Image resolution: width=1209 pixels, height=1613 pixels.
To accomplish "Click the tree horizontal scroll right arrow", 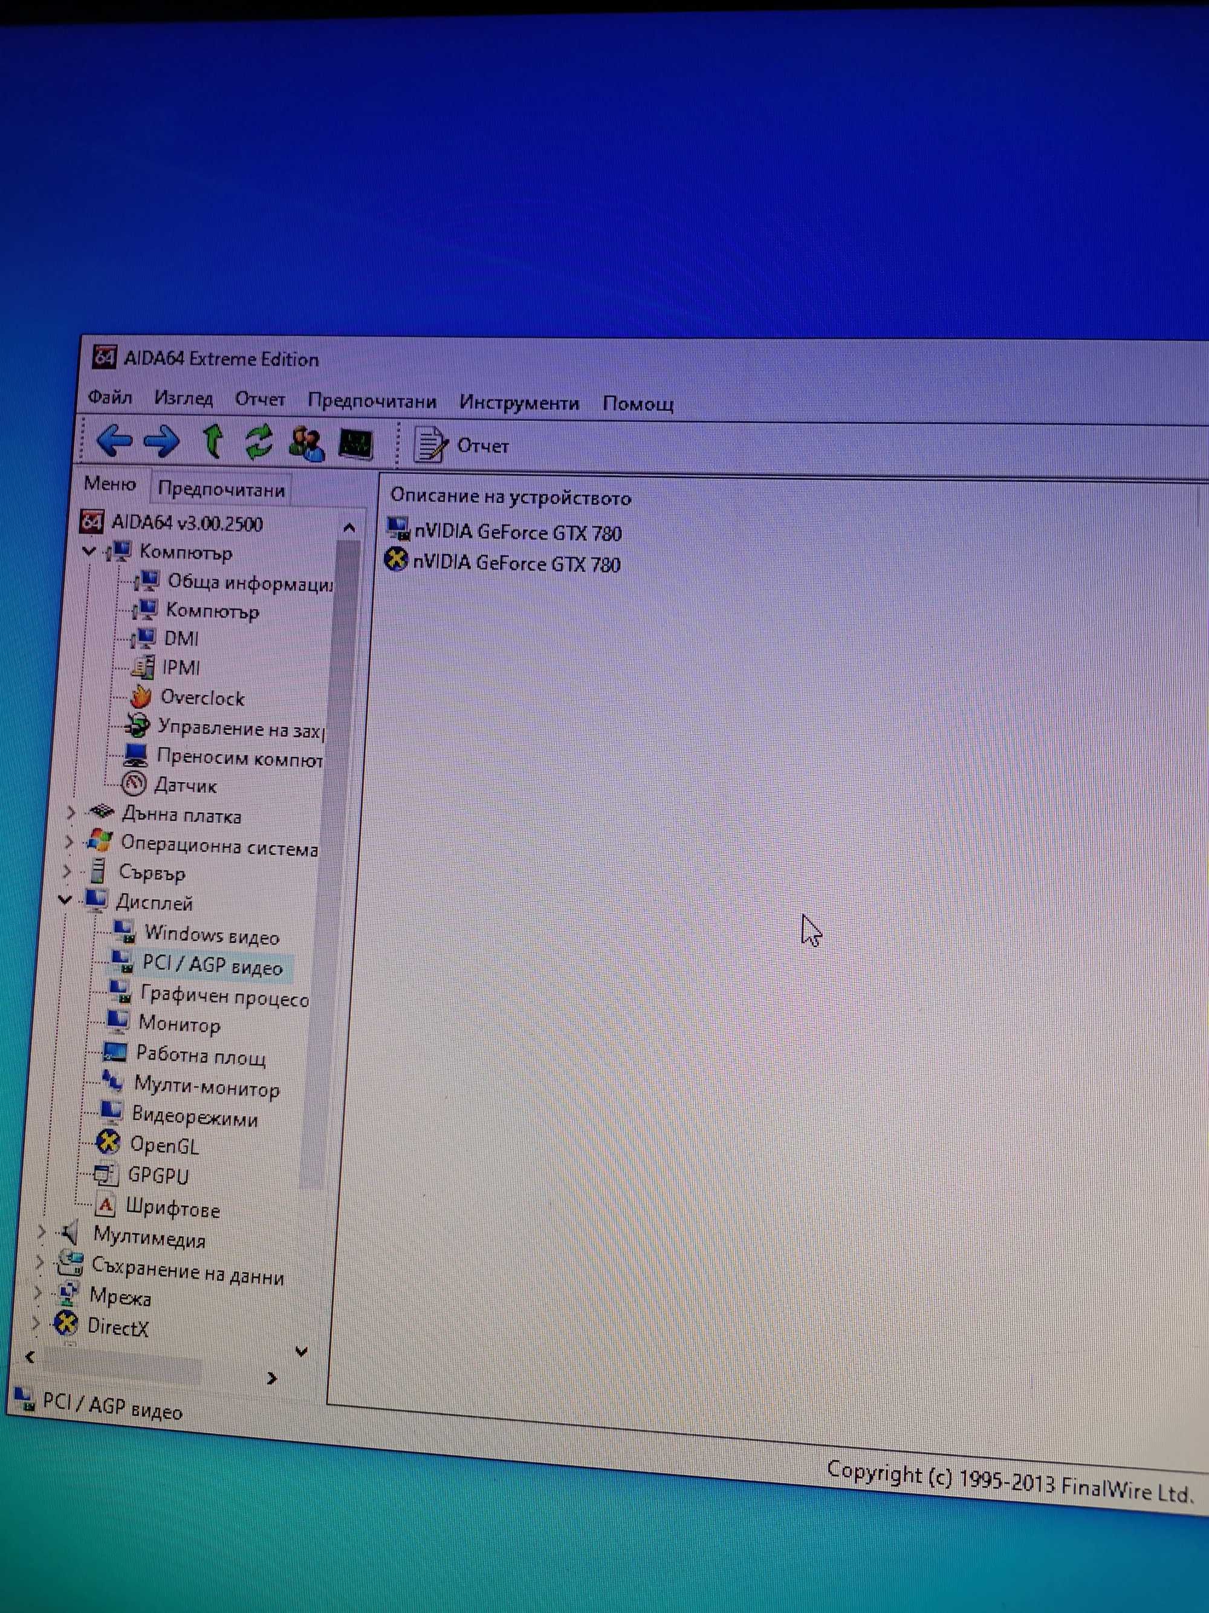I will coord(272,1378).
